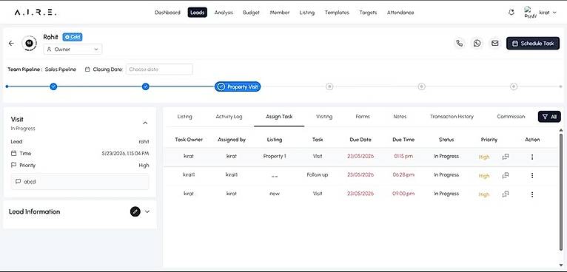Click the Property 1 listing cell

(x=275, y=157)
